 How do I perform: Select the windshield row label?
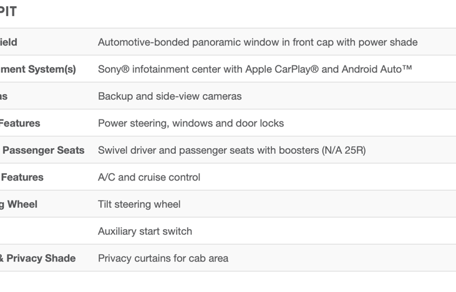[9, 42]
